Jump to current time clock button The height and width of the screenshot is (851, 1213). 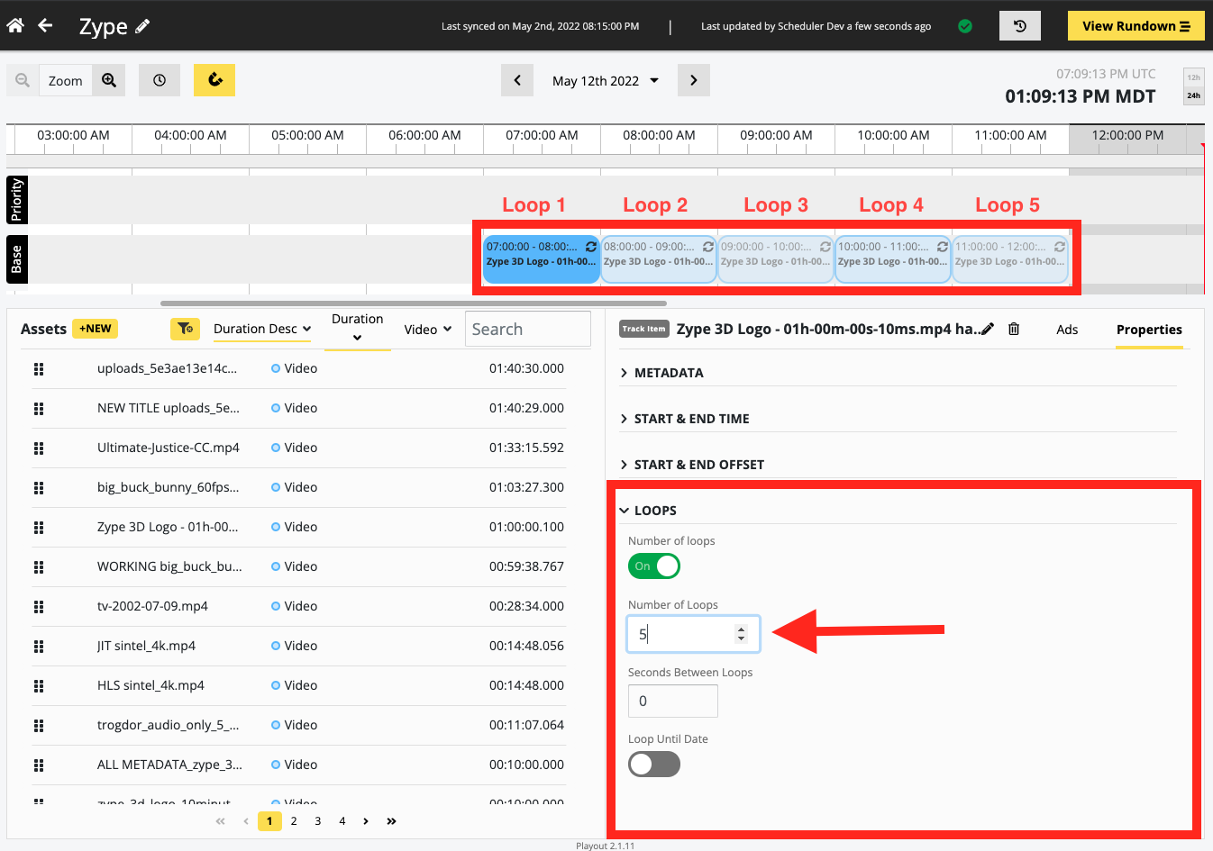coord(160,80)
